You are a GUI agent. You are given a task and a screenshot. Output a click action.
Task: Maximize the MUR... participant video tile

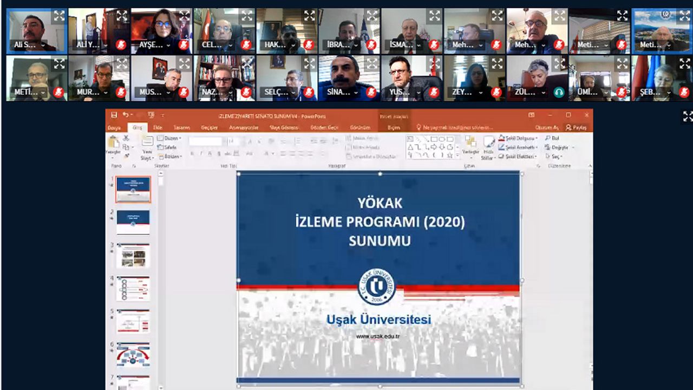pos(121,63)
